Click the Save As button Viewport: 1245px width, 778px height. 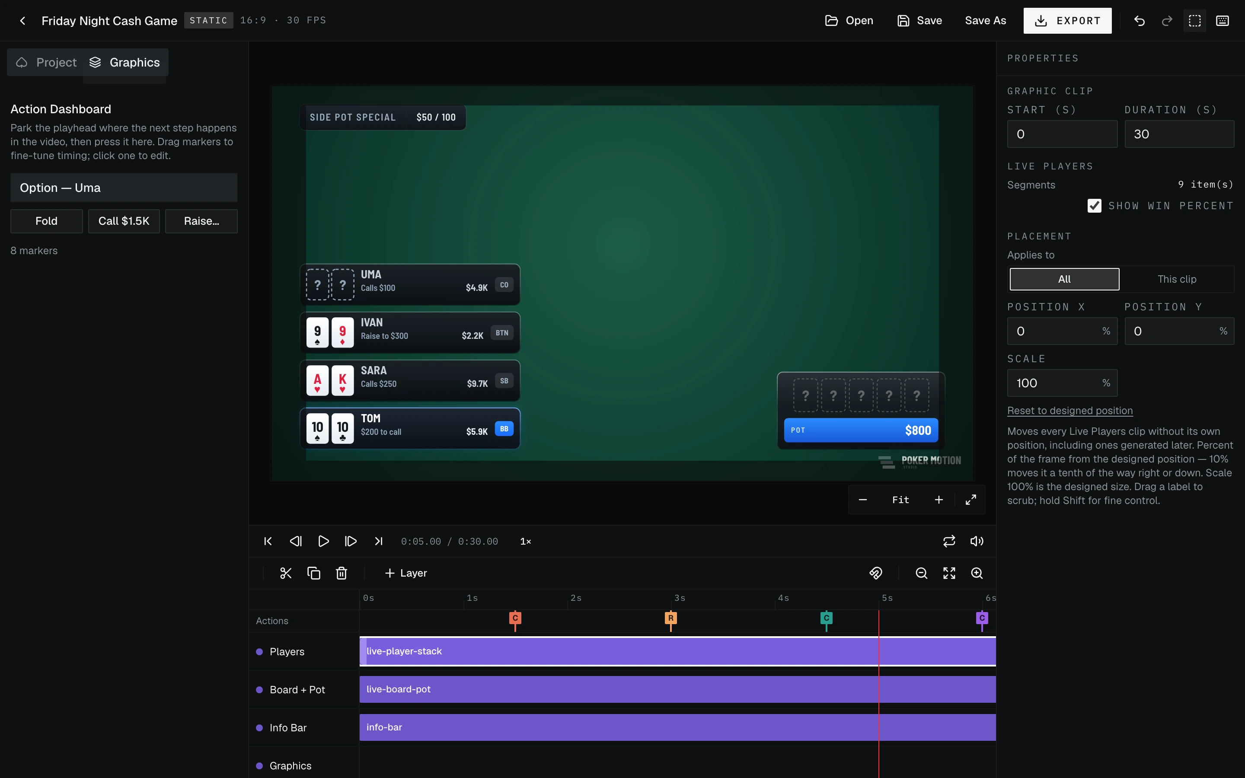985,21
